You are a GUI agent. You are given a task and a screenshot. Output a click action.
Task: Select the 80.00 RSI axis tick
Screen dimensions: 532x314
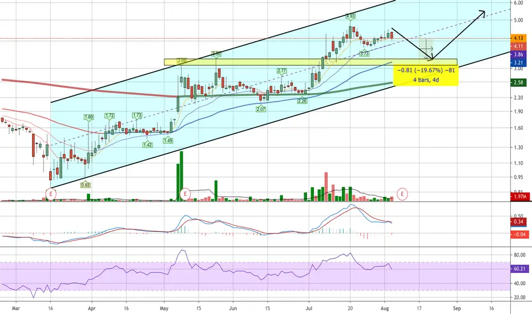519,255
